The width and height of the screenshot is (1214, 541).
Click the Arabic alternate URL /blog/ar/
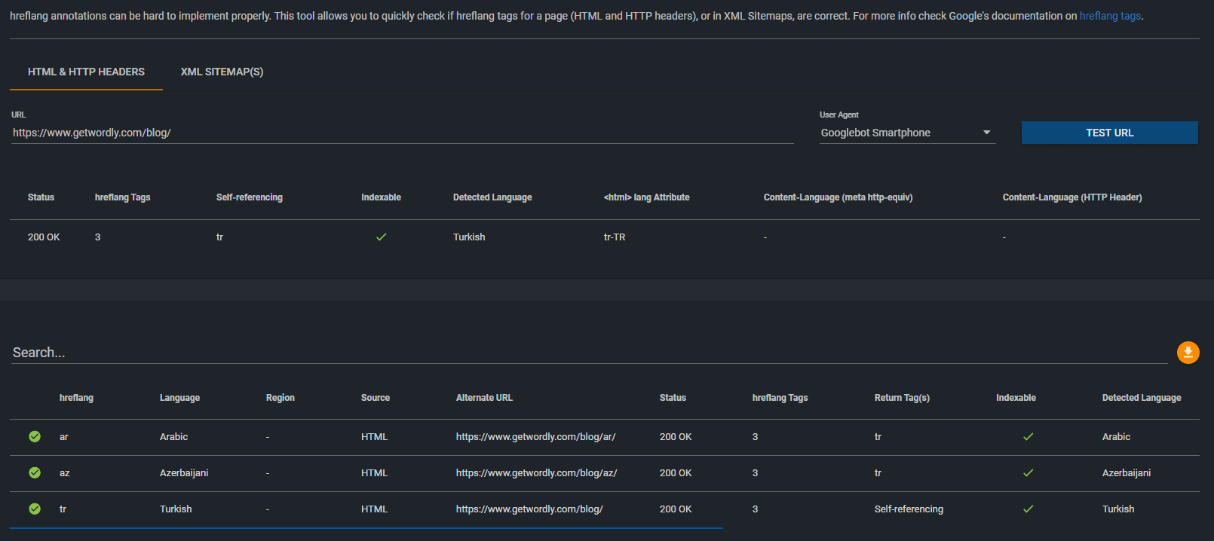point(535,436)
